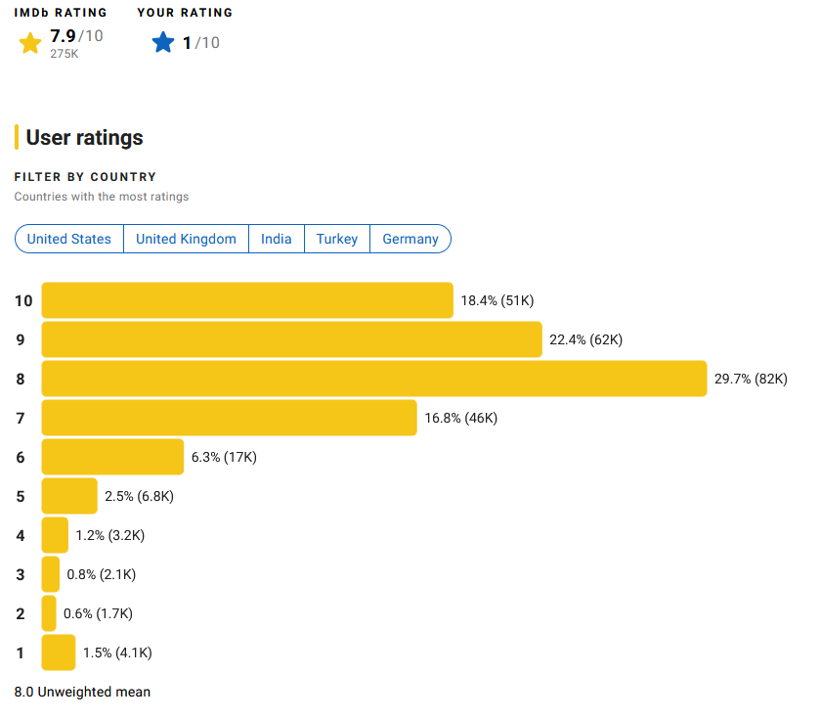Select the 1-star bar showing 1.5%

coord(59,652)
